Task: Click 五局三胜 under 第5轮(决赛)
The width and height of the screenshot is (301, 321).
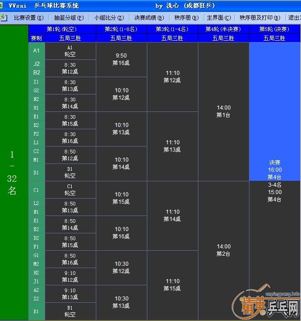Action: 275,38
